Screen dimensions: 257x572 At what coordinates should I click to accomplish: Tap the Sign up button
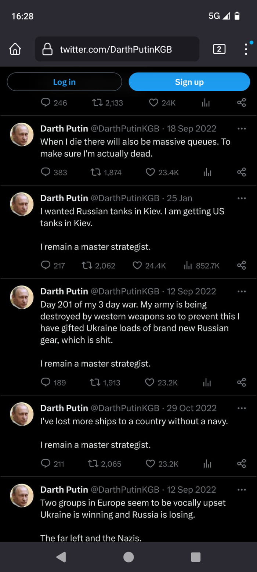[189, 82]
